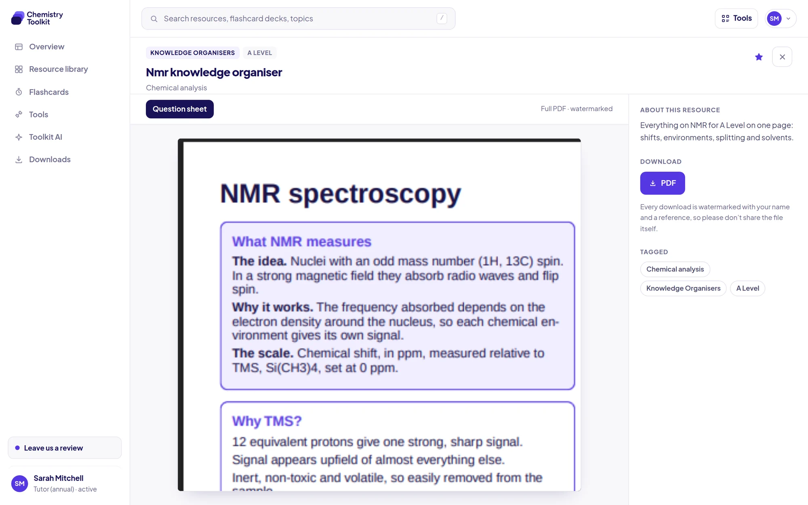808x505 pixels.
Task: Click the SM avatar in top bar
Action: coord(774,19)
